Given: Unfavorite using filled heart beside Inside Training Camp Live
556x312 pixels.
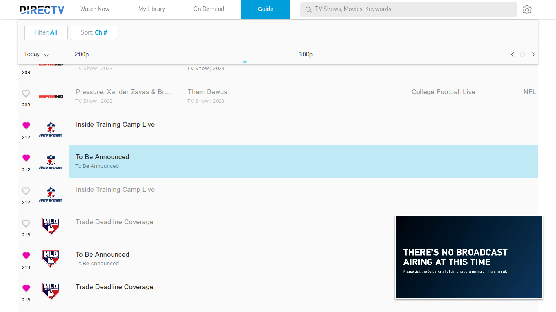Looking at the screenshot, I should (x=26, y=126).
